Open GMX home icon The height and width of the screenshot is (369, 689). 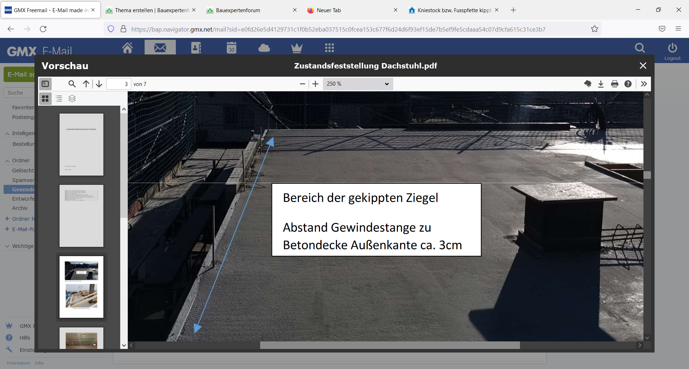click(x=127, y=48)
